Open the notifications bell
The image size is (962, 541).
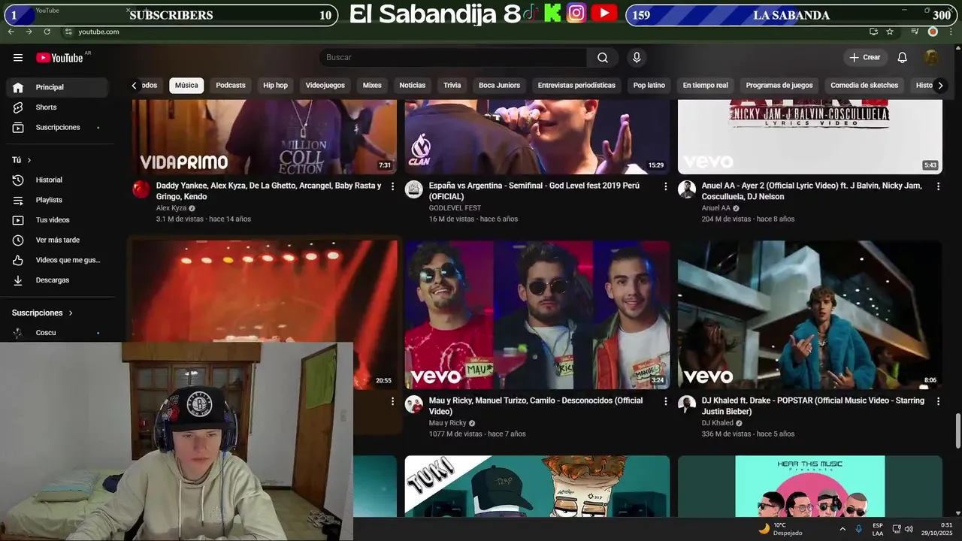click(903, 58)
